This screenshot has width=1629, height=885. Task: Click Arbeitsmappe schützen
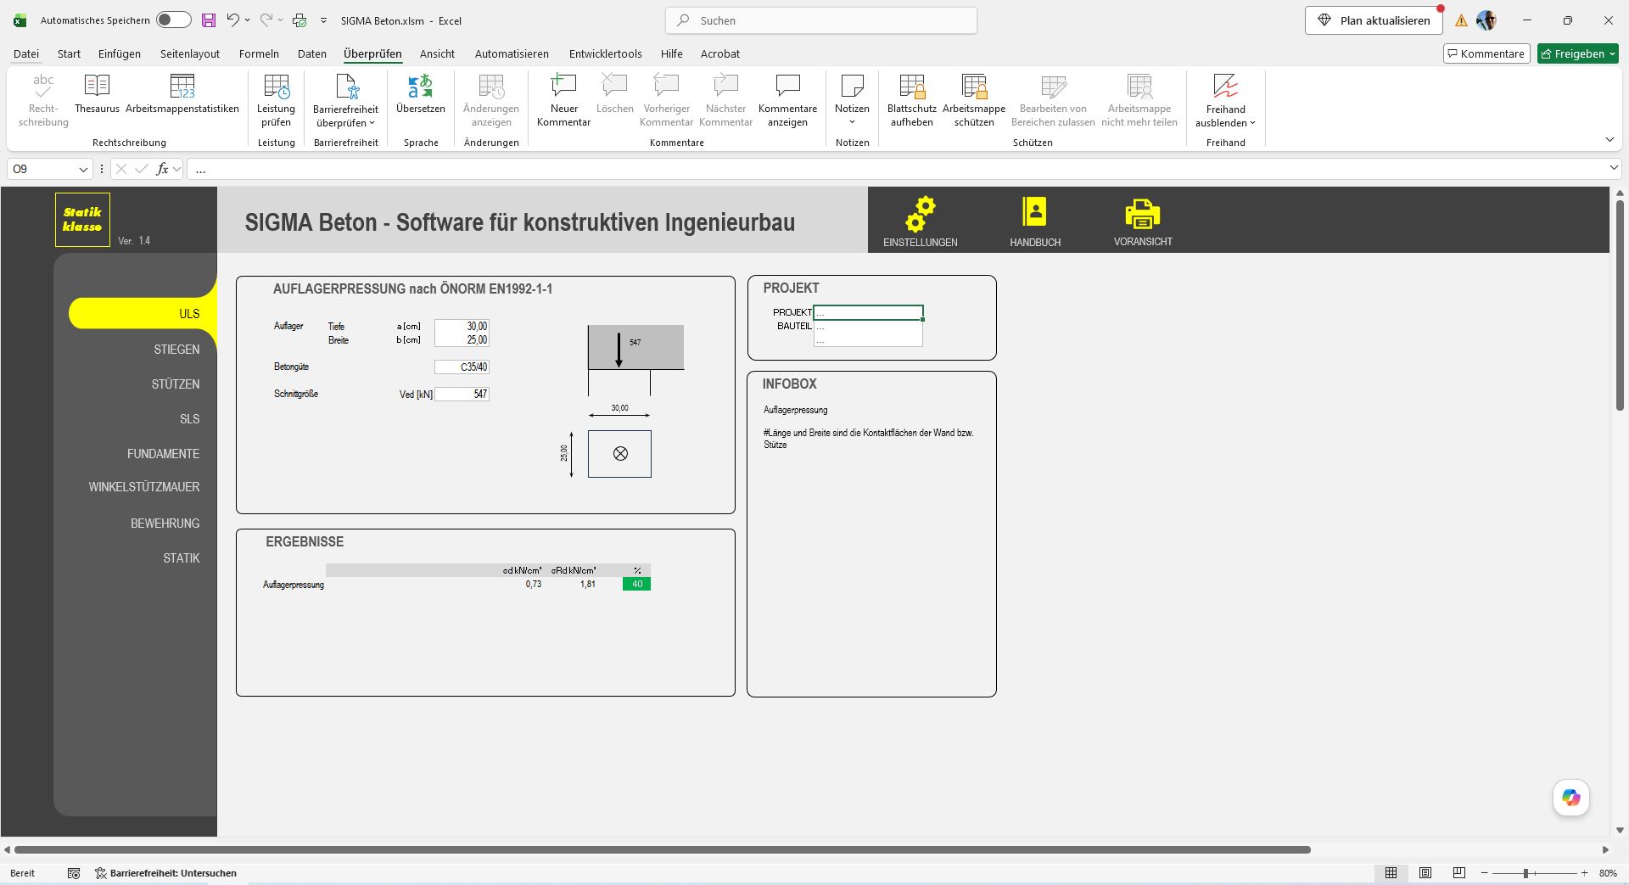(x=974, y=100)
